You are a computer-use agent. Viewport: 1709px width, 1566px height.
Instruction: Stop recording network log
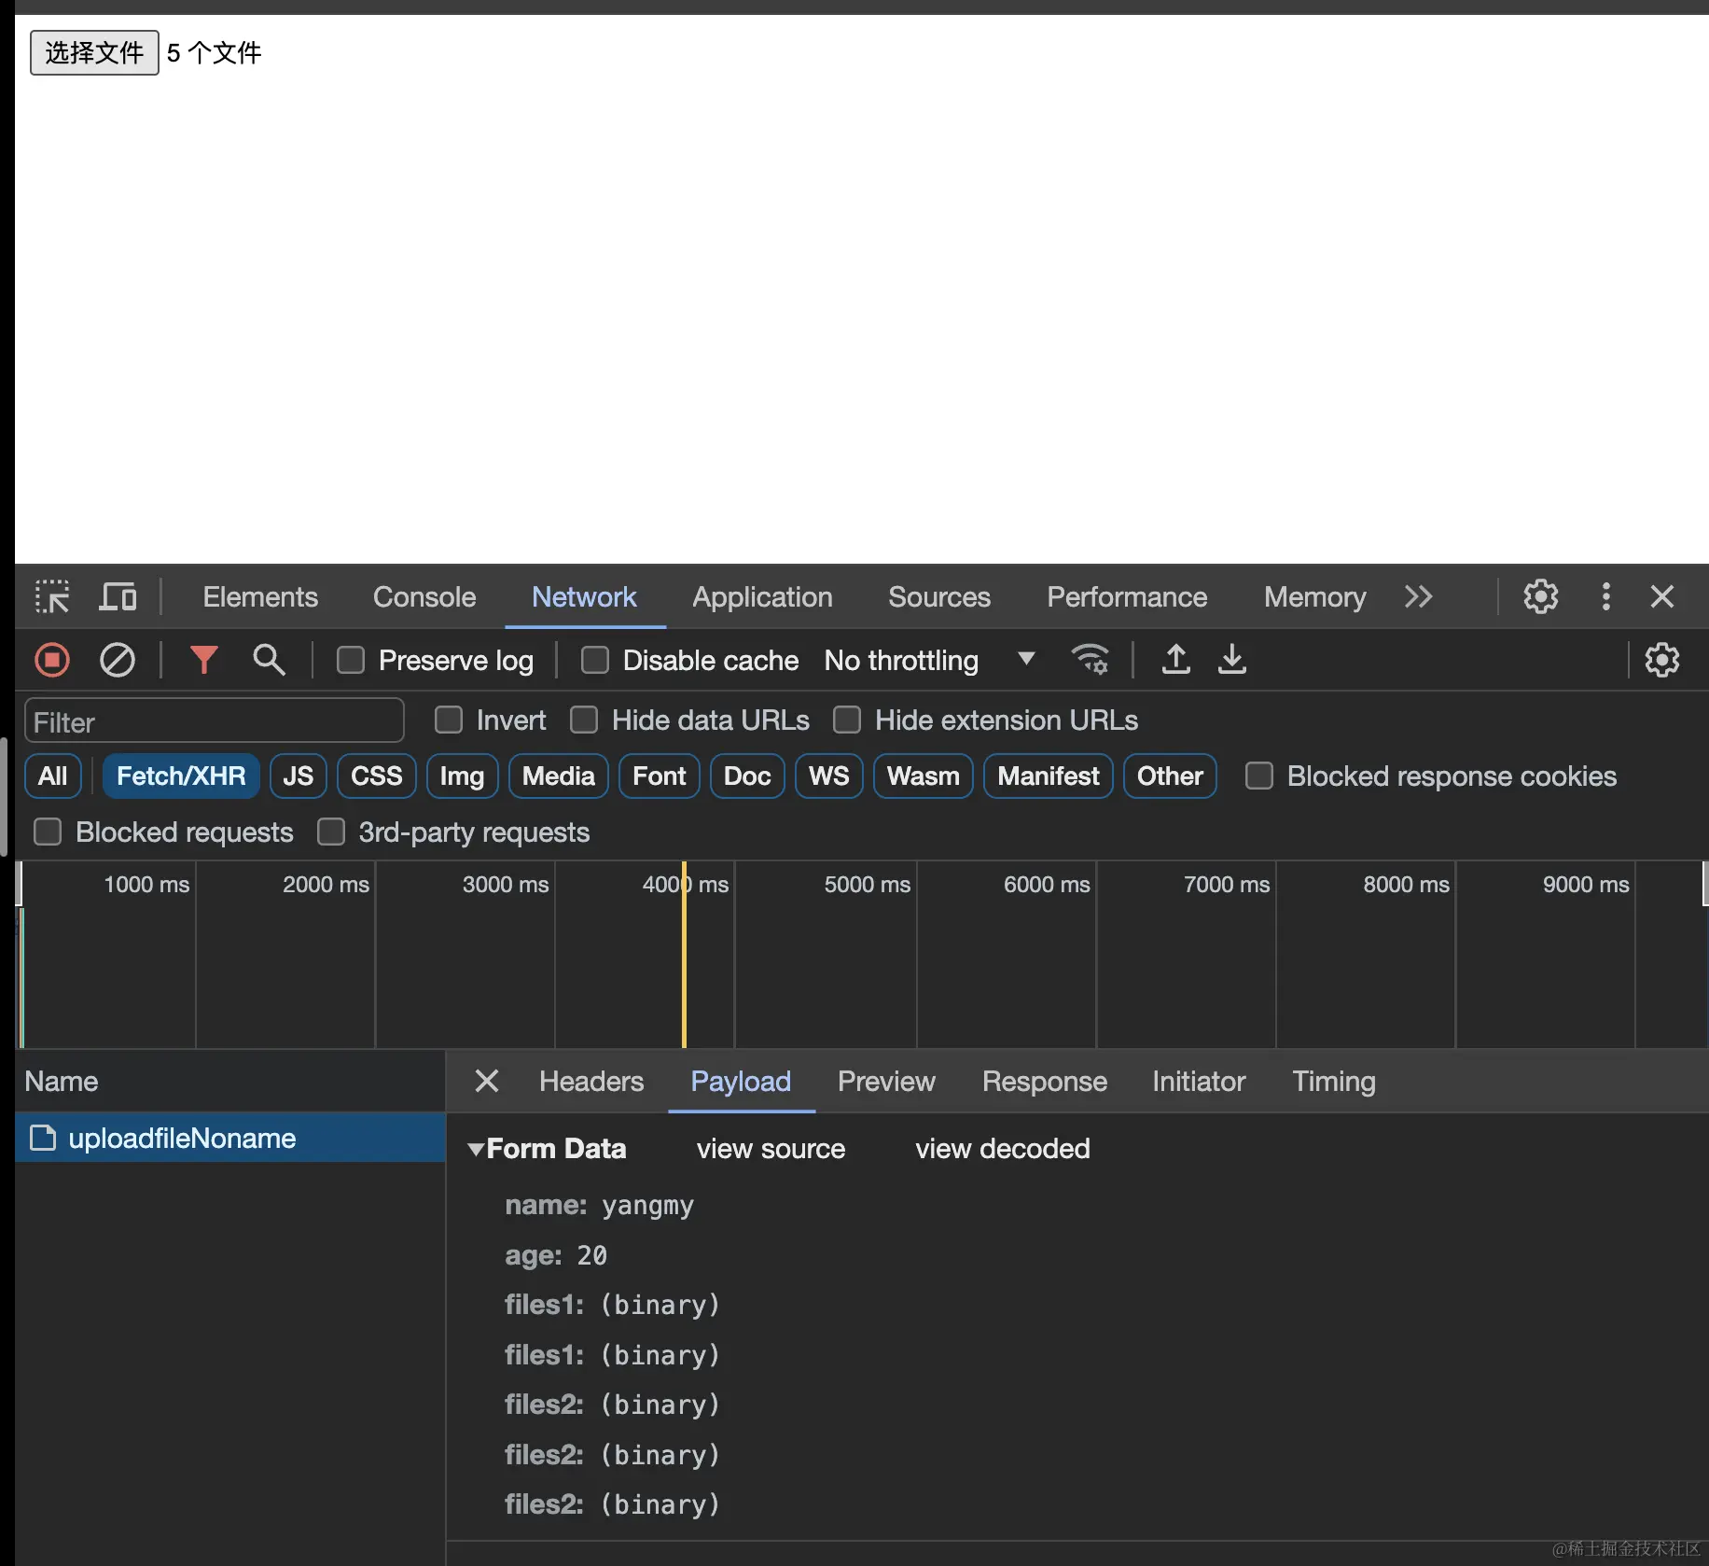point(52,661)
